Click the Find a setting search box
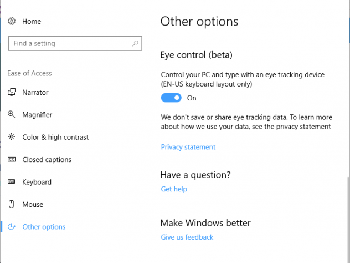The width and height of the screenshot is (350, 263). (69, 43)
